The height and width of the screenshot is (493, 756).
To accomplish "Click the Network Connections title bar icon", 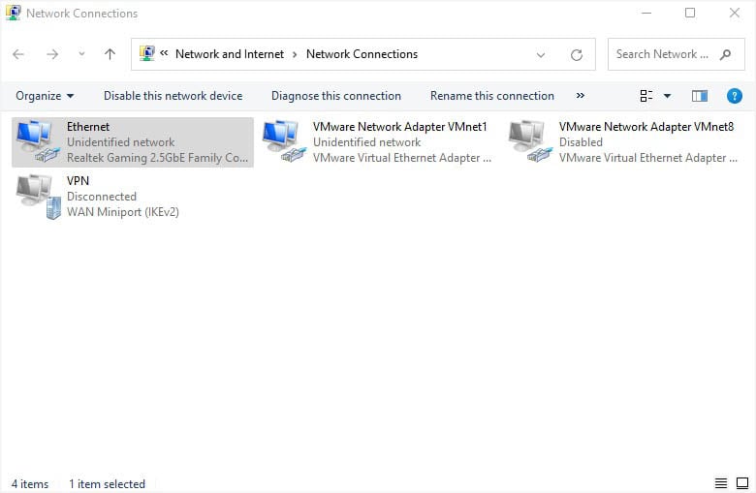I will (13, 13).
